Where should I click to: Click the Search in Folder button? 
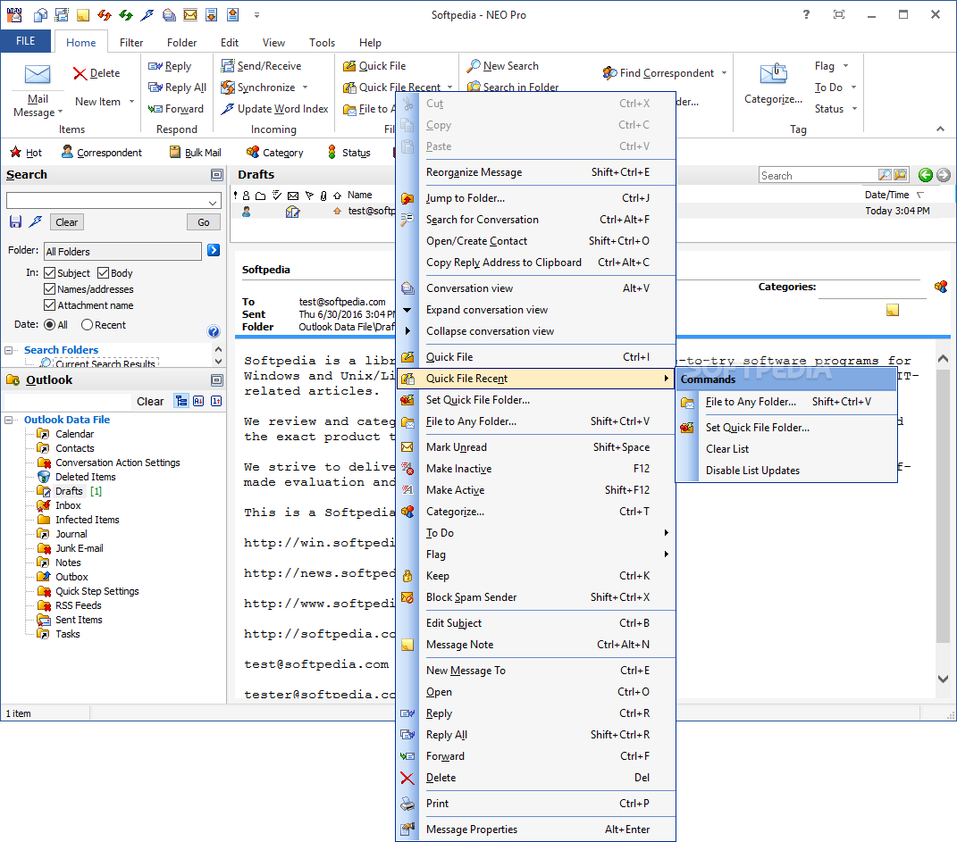click(513, 88)
